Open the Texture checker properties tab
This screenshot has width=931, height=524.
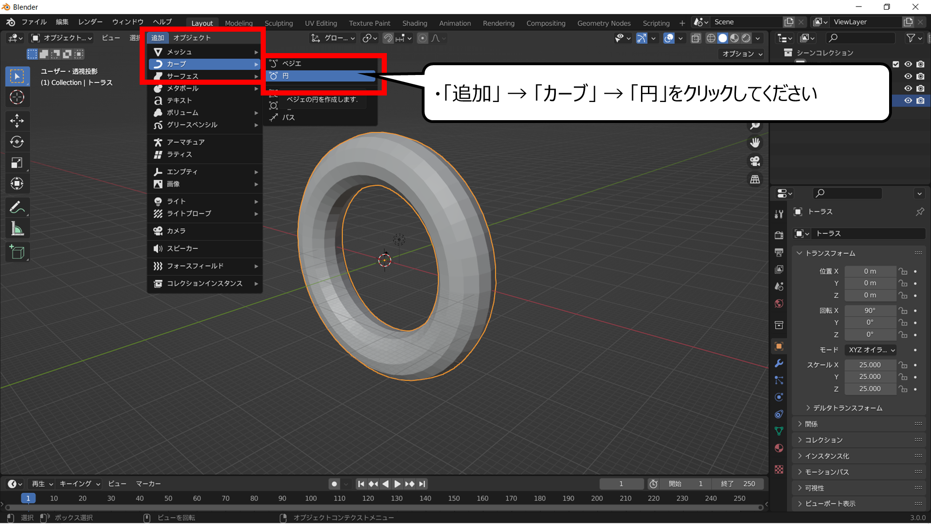pos(779,470)
